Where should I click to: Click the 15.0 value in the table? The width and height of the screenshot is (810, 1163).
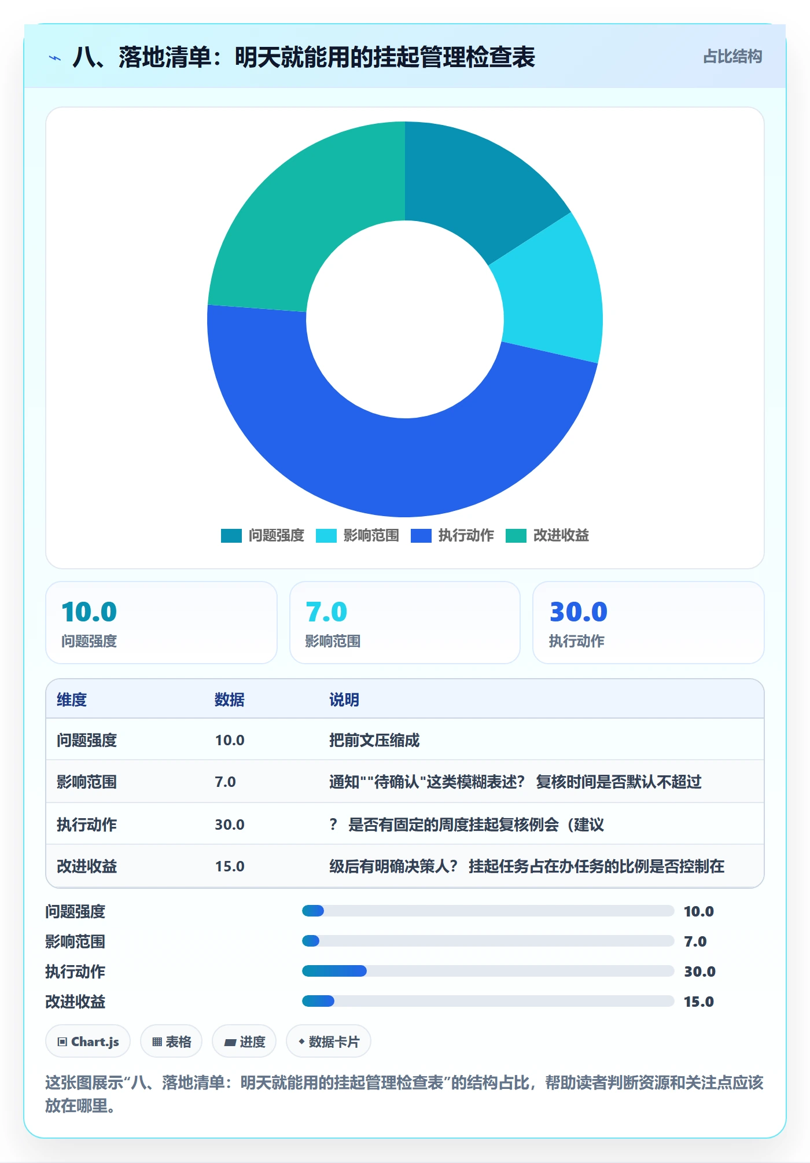tap(230, 866)
